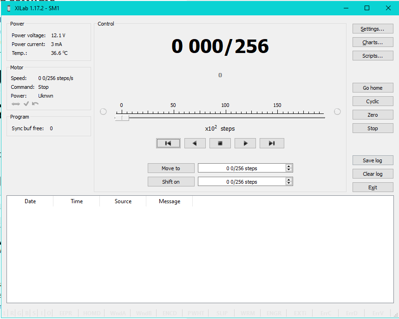Click the position slider handle
The image size is (399, 319).
[122, 118]
